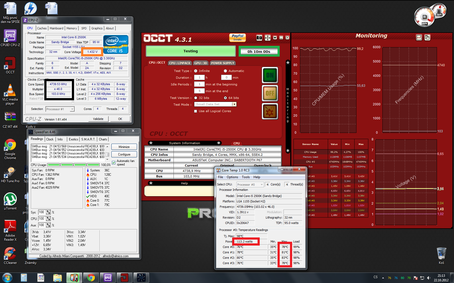Click the windows icon in the Monitoring panel
Screen dimensions: 454x283
pyautogui.click(x=427, y=37)
